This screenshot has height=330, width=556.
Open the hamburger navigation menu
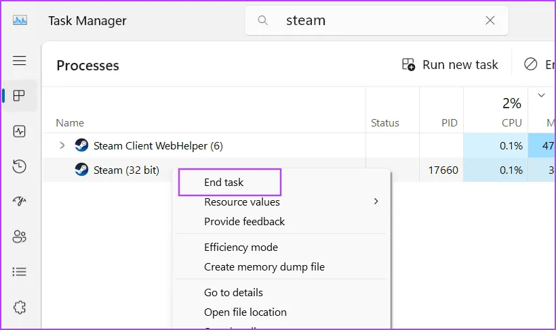point(20,61)
